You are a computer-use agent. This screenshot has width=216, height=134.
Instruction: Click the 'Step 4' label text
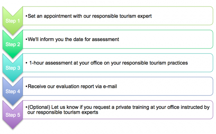pos(13,91)
